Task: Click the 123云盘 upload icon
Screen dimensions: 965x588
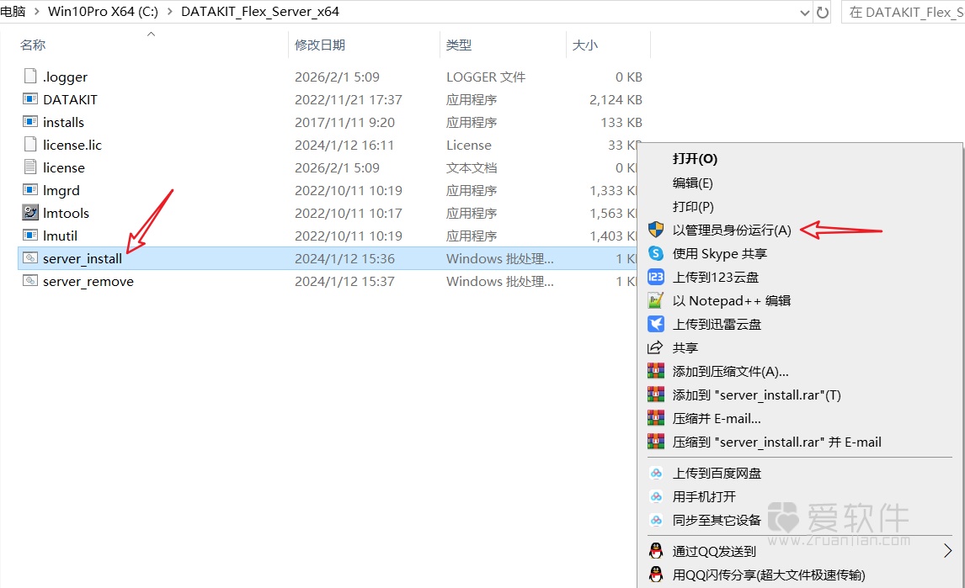Action: 656,277
